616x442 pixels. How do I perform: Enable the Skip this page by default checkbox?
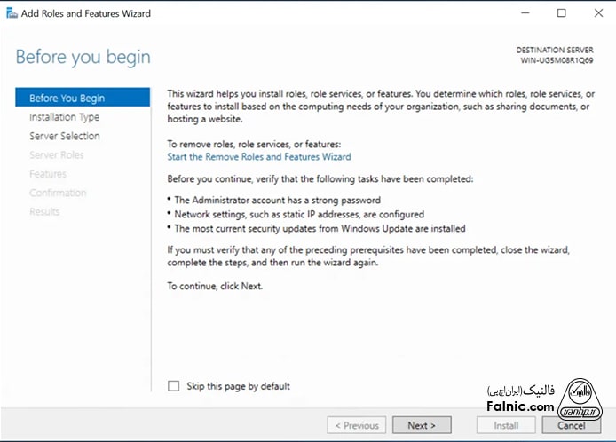[174, 386]
